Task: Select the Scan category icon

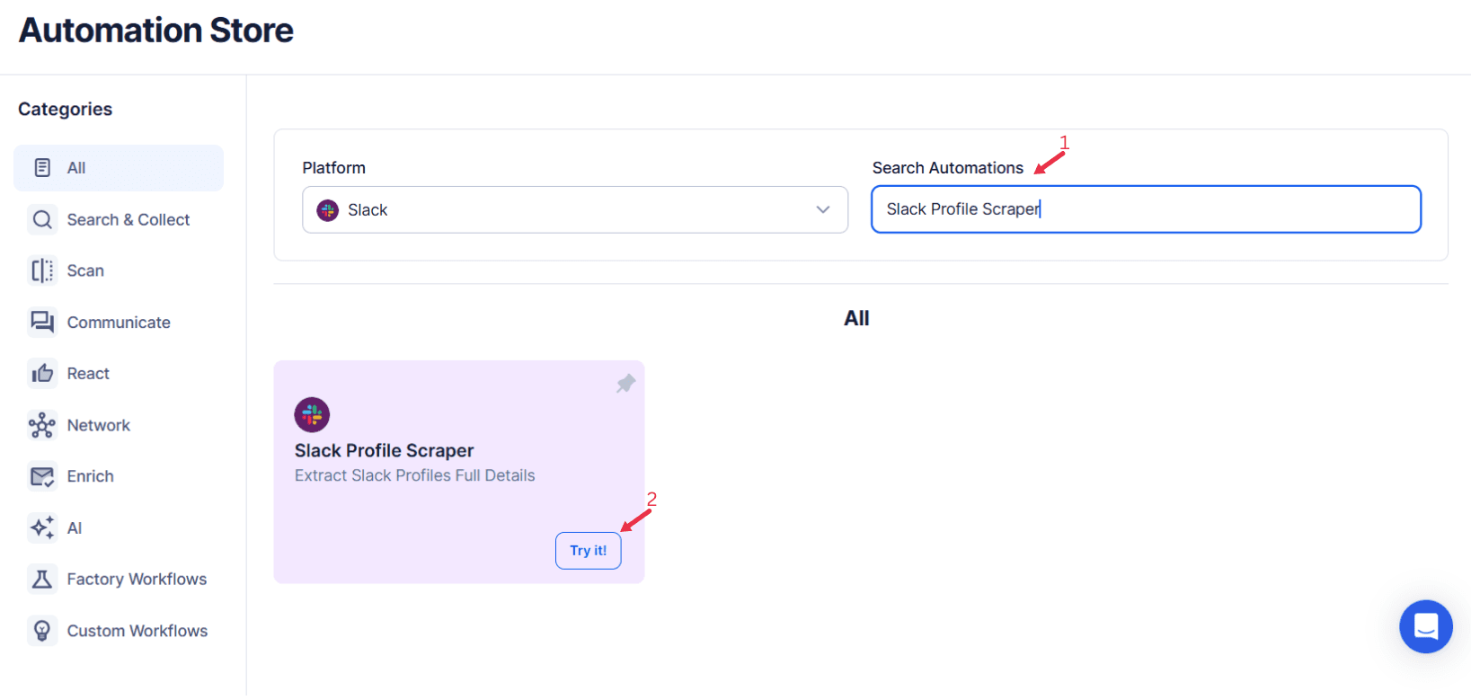Action: (42, 270)
